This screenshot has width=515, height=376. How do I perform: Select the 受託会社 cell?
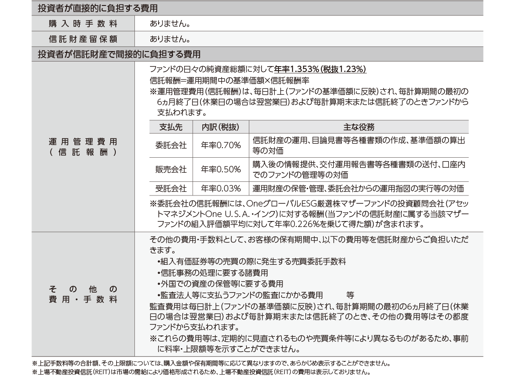click(171, 189)
